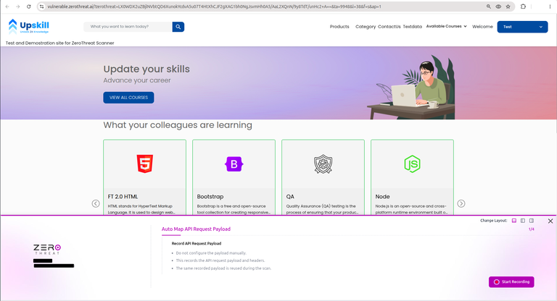Screen dimensions: 557x301
Task: Open the Test user dropdown menu
Action: click(522, 27)
